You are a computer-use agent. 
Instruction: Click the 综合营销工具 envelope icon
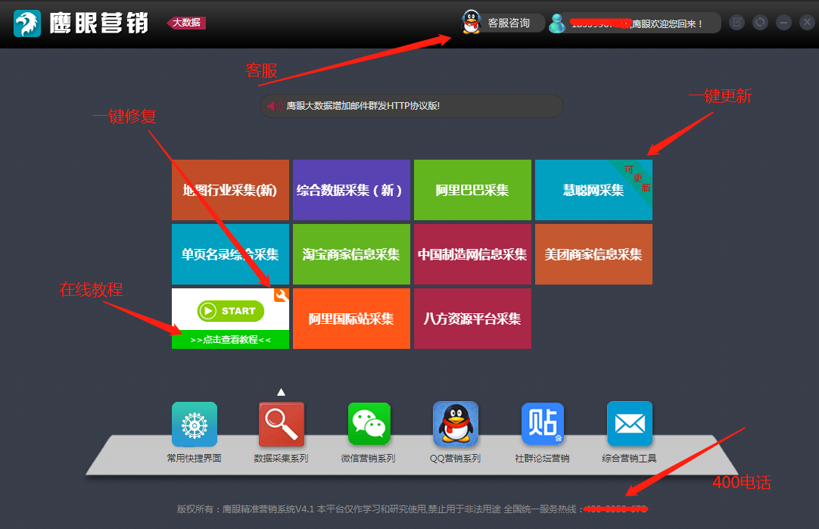point(630,424)
